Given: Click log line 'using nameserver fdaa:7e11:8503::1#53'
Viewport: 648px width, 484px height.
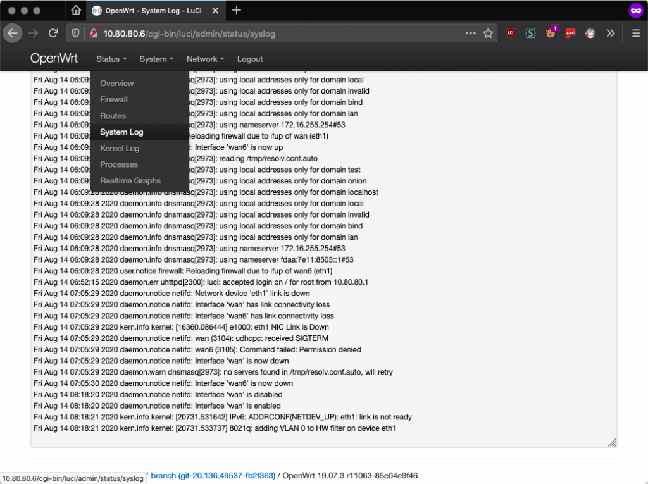Looking at the screenshot, I should 194,259.
